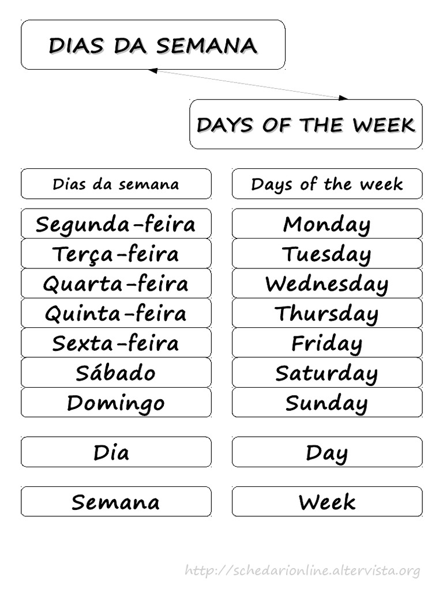Select the Terça-feira box

point(116,254)
